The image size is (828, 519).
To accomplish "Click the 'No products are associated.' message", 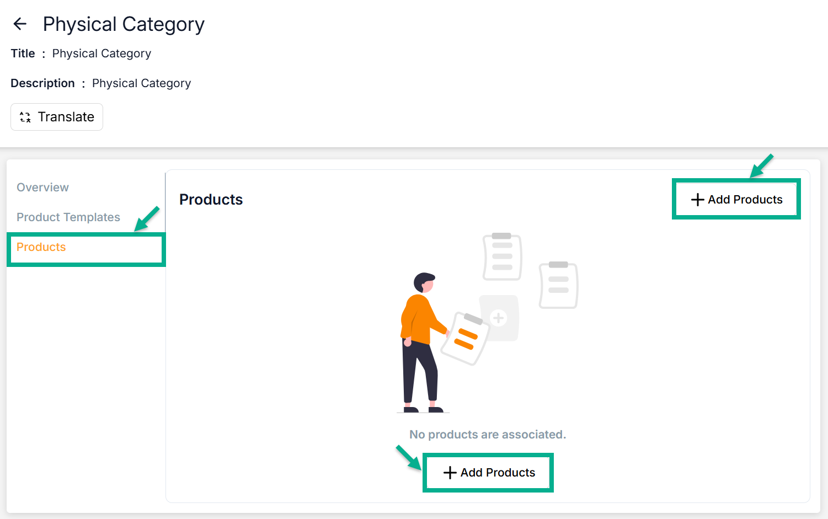I will coord(488,435).
